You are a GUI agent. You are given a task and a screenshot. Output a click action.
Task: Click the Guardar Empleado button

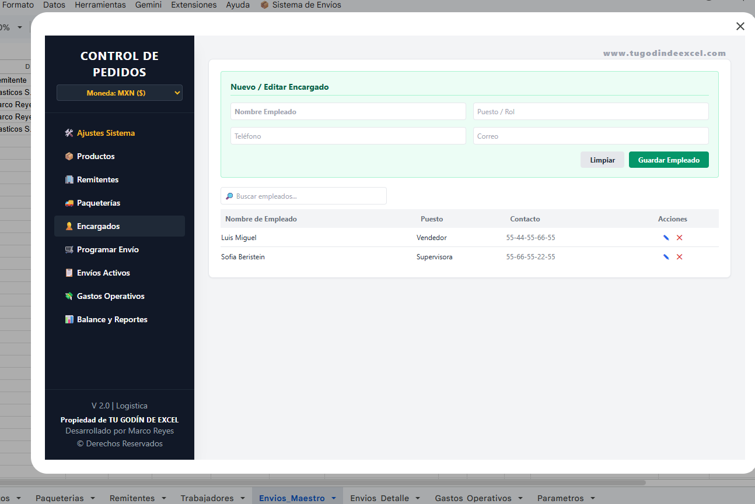point(669,160)
